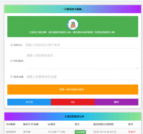Click the 施舍方式/金额 column header

pos(31,124)
